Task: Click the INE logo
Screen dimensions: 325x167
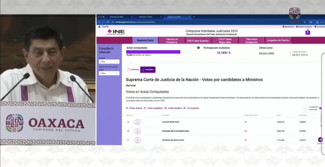Action: tap(116, 32)
